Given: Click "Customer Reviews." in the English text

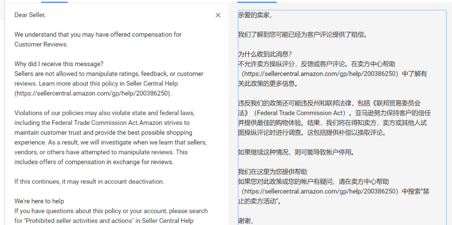Looking at the screenshot, I should click(x=41, y=45).
